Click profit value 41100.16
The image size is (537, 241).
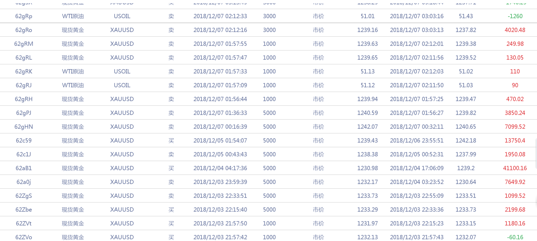515,168
